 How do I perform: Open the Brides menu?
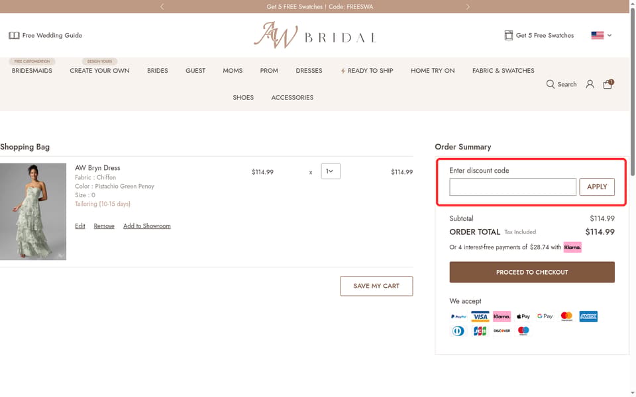click(158, 71)
